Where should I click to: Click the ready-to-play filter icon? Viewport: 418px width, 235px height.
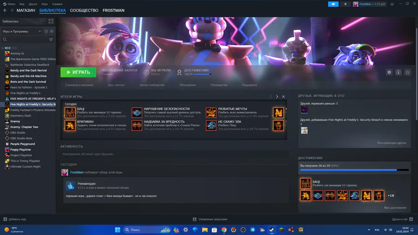(52, 32)
